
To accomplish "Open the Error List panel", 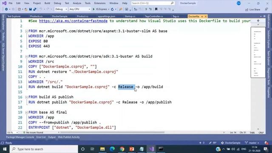I will tap(41, 137).
